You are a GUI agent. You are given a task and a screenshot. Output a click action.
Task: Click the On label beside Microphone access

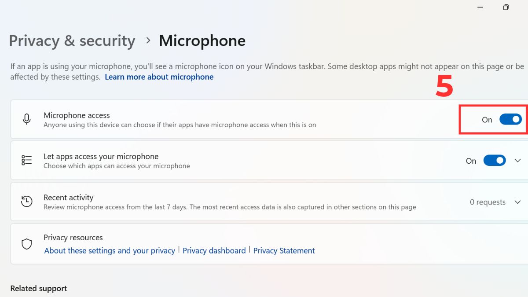pyautogui.click(x=487, y=119)
